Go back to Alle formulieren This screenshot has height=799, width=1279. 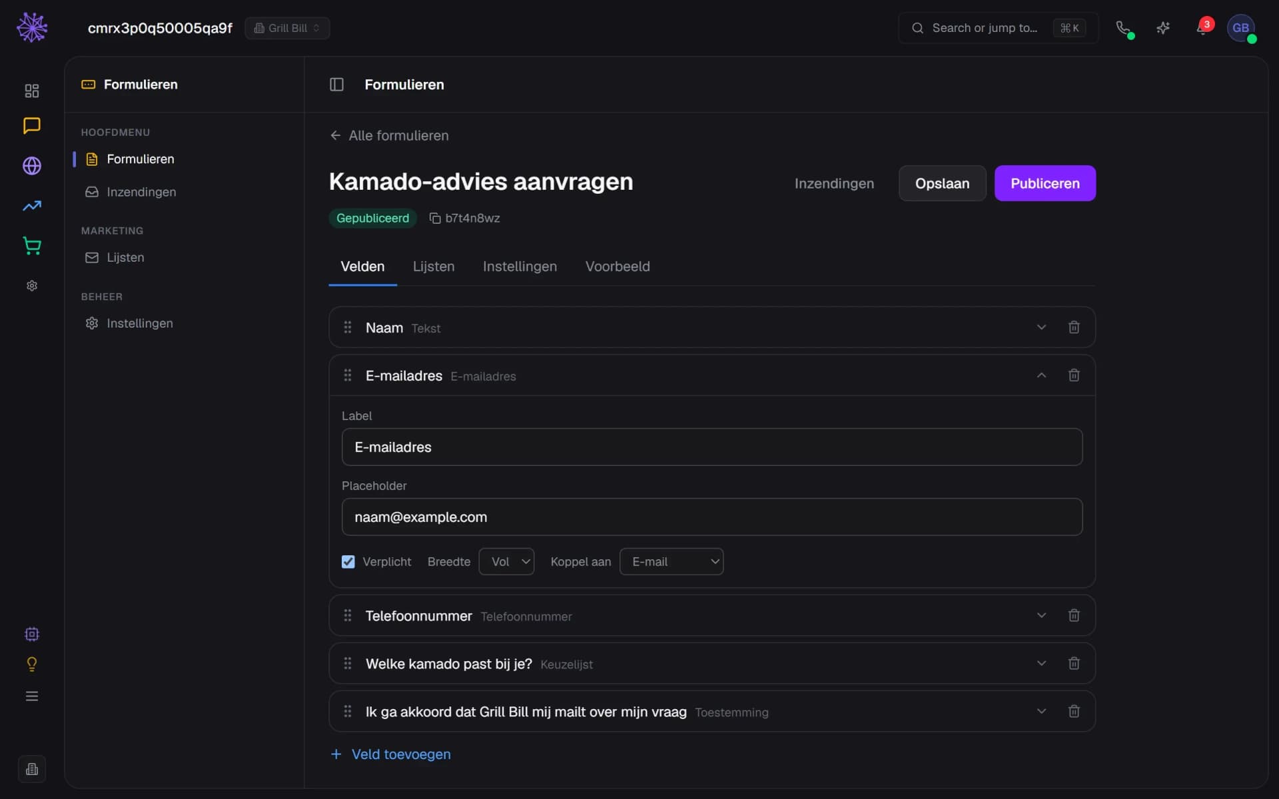tap(390, 135)
